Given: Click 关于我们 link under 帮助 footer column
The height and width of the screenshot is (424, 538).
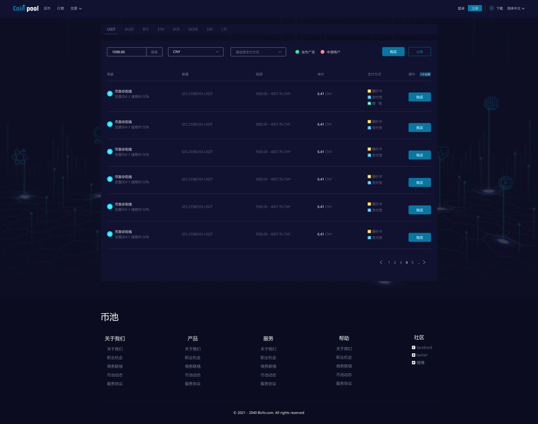Looking at the screenshot, I should (x=344, y=349).
